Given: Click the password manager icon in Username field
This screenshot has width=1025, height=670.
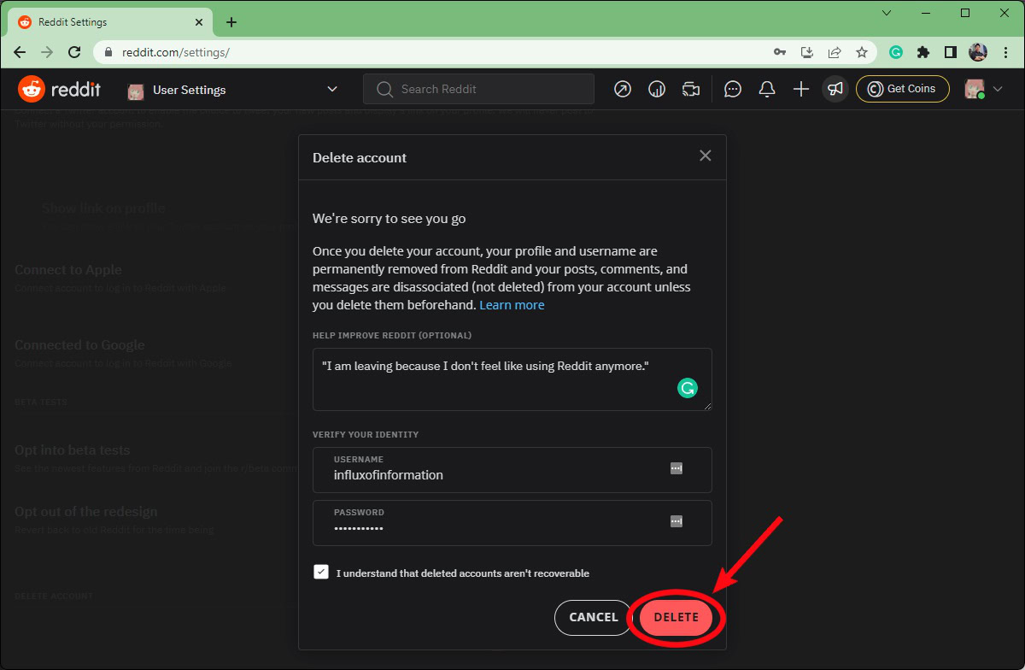Looking at the screenshot, I should (x=676, y=468).
